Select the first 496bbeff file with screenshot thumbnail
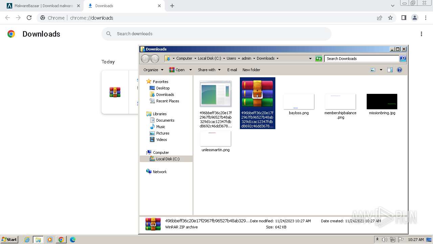This screenshot has height=244, width=433. (x=215, y=103)
